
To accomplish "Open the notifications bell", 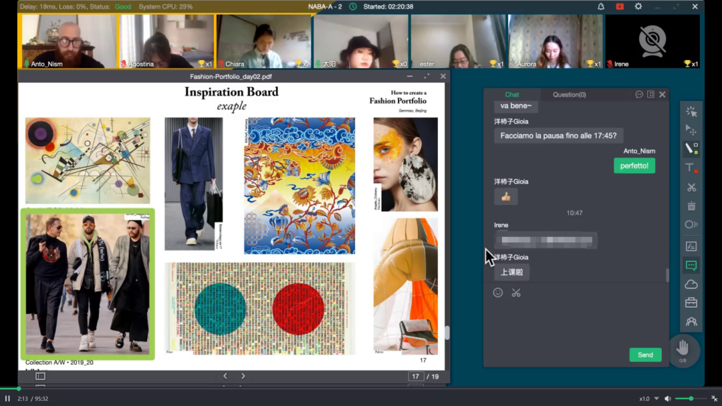I will (x=601, y=7).
